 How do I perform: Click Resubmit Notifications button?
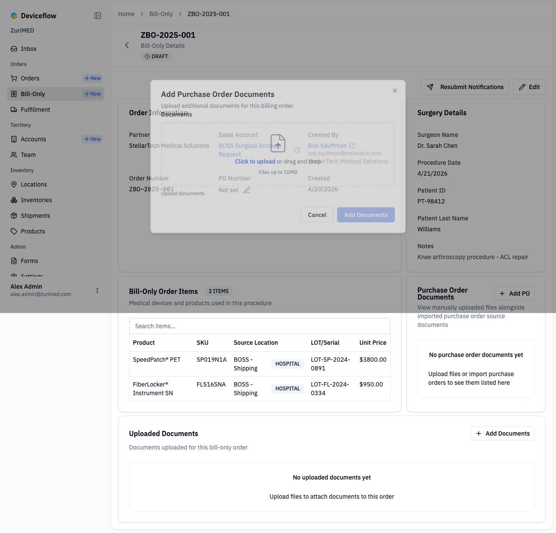coord(465,87)
